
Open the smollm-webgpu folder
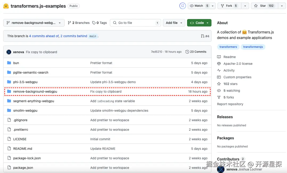[25, 110]
